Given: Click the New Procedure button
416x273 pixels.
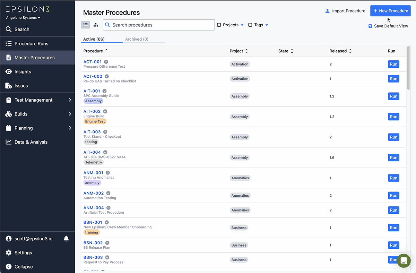Looking at the screenshot, I should (x=390, y=11).
